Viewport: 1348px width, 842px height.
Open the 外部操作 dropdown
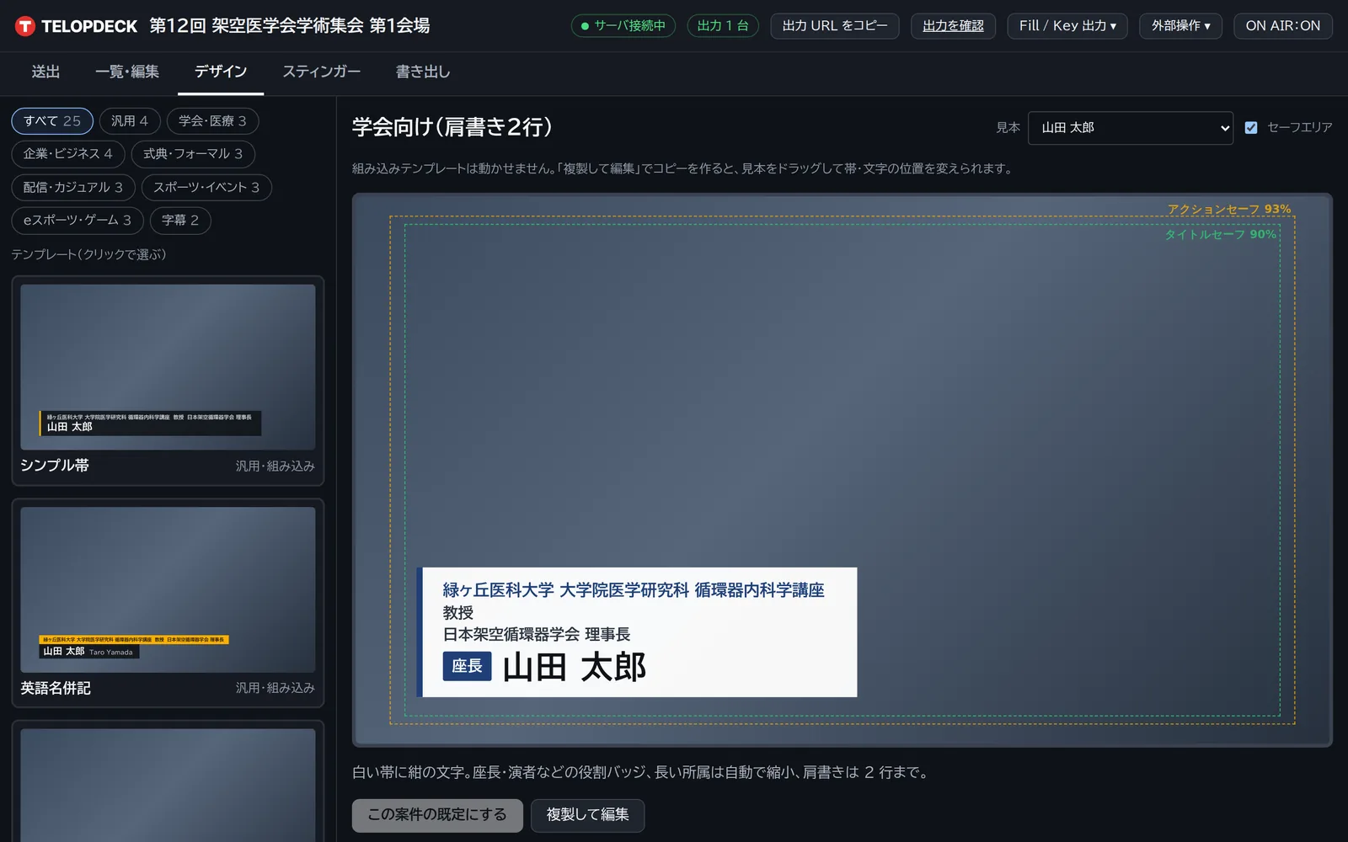[x=1180, y=26]
